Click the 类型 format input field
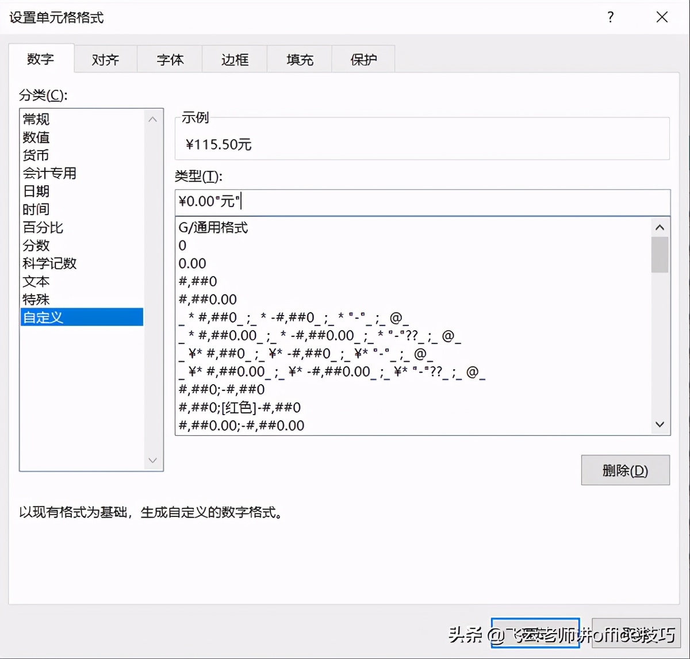 coord(423,202)
